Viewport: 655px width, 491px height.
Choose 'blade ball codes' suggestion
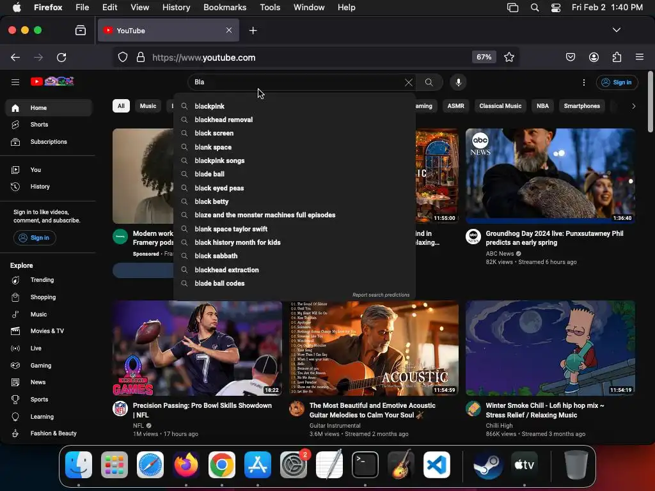[x=294, y=283]
